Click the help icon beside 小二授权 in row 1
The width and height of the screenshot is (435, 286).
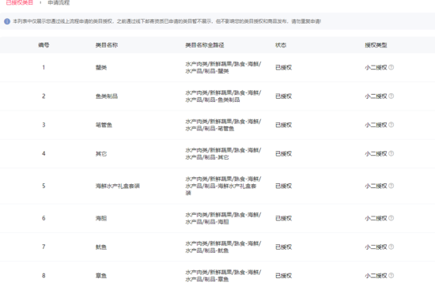pos(391,67)
